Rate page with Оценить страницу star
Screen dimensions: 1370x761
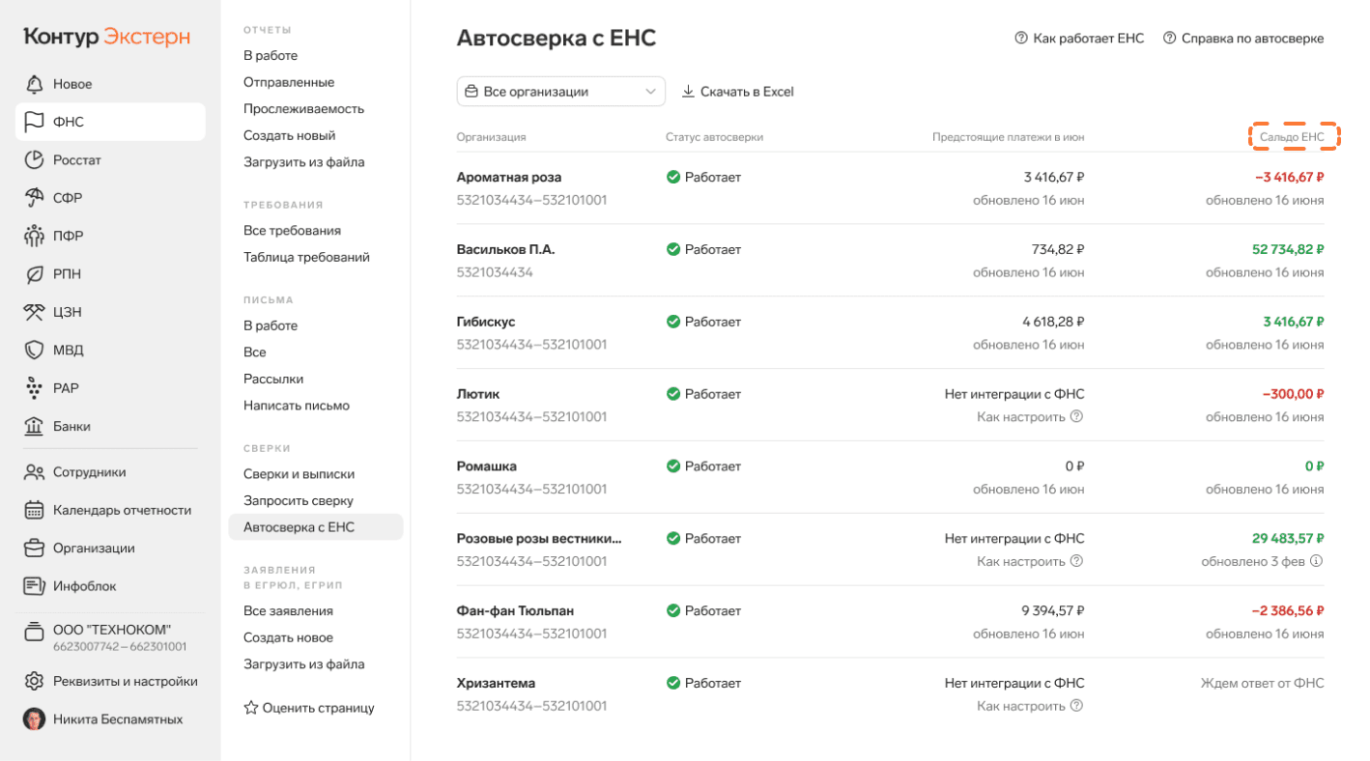tap(309, 708)
